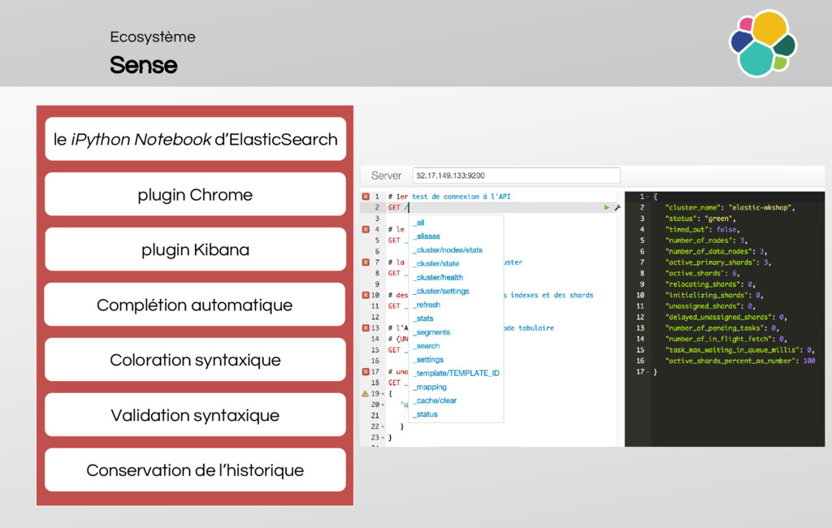Click "number_of_nodes" response line

tap(706, 240)
